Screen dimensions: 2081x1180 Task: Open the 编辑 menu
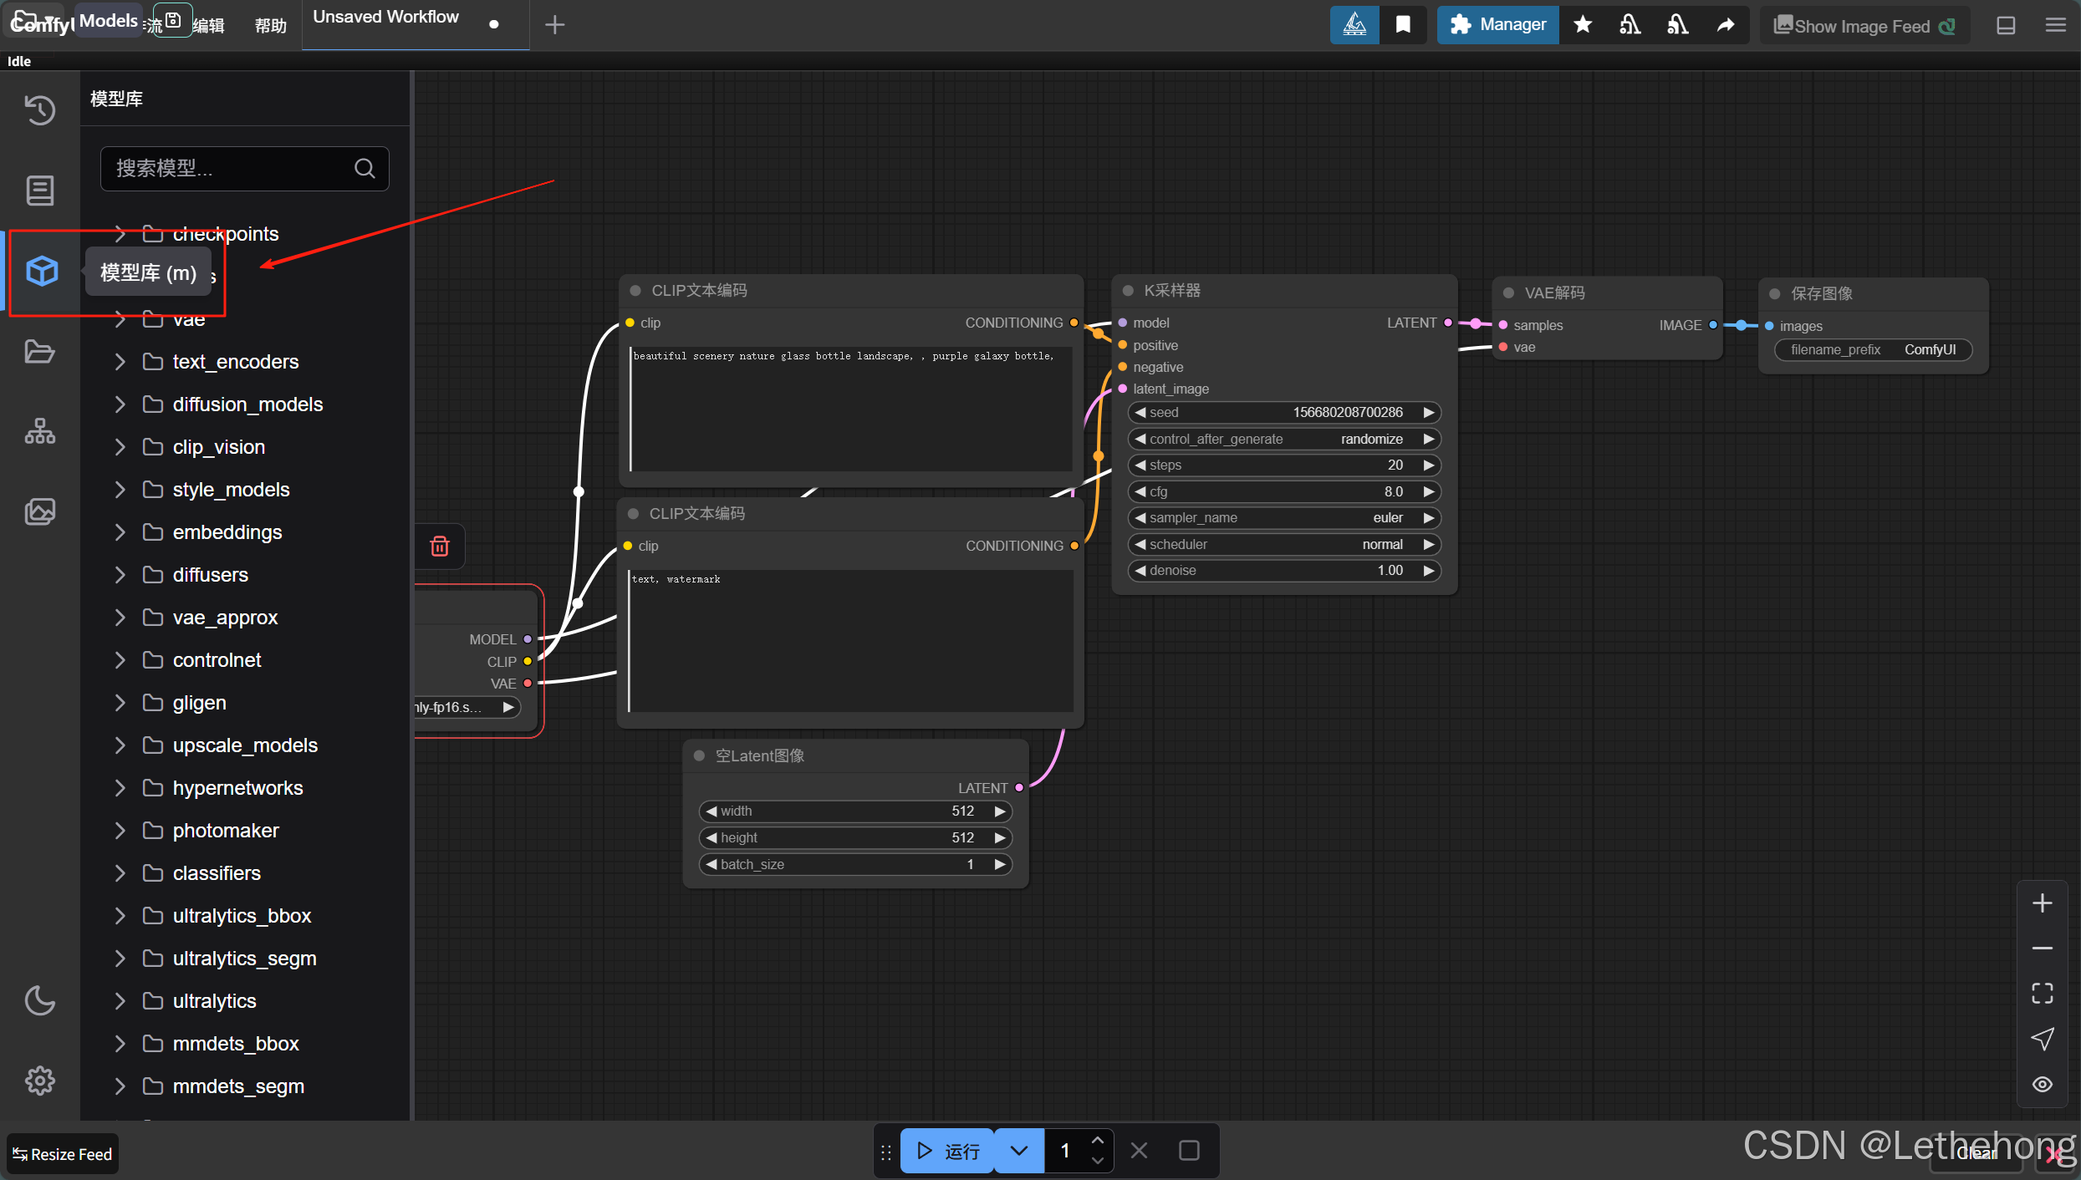pyautogui.click(x=209, y=25)
